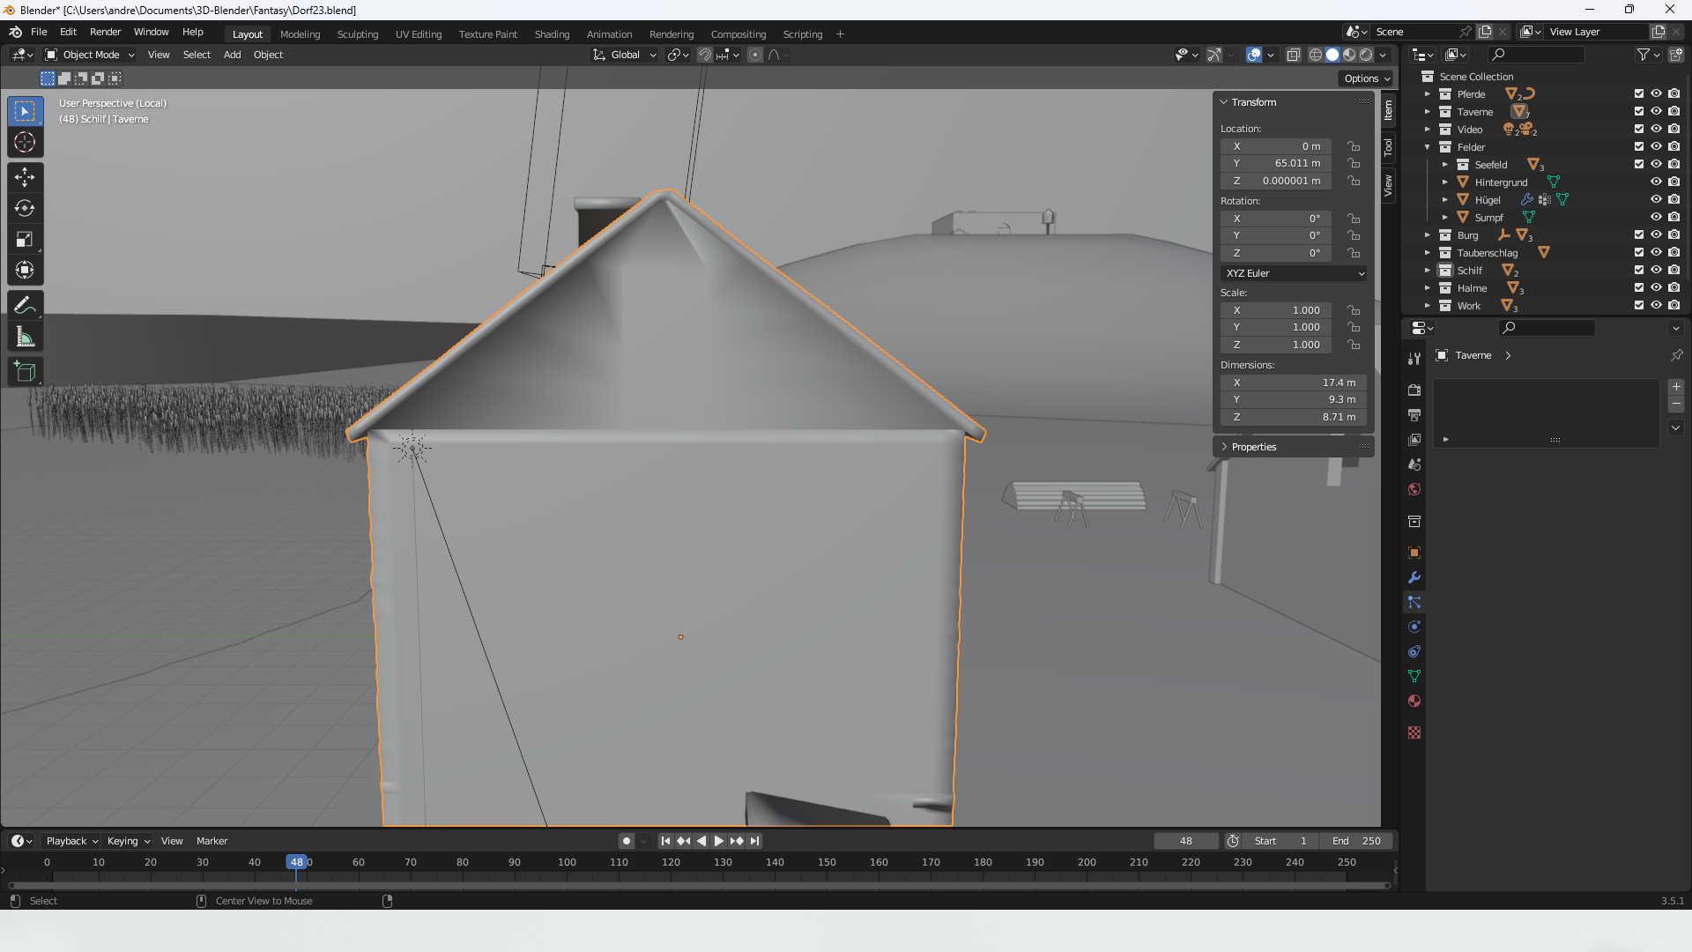Choose the Annotate tool
The width and height of the screenshot is (1692, 952).
tap(25, 306)
